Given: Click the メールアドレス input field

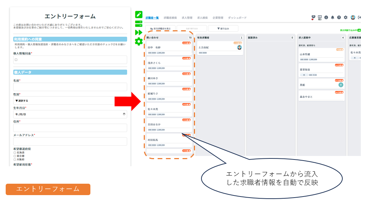Looking at the screenshot, I should 70,141.
